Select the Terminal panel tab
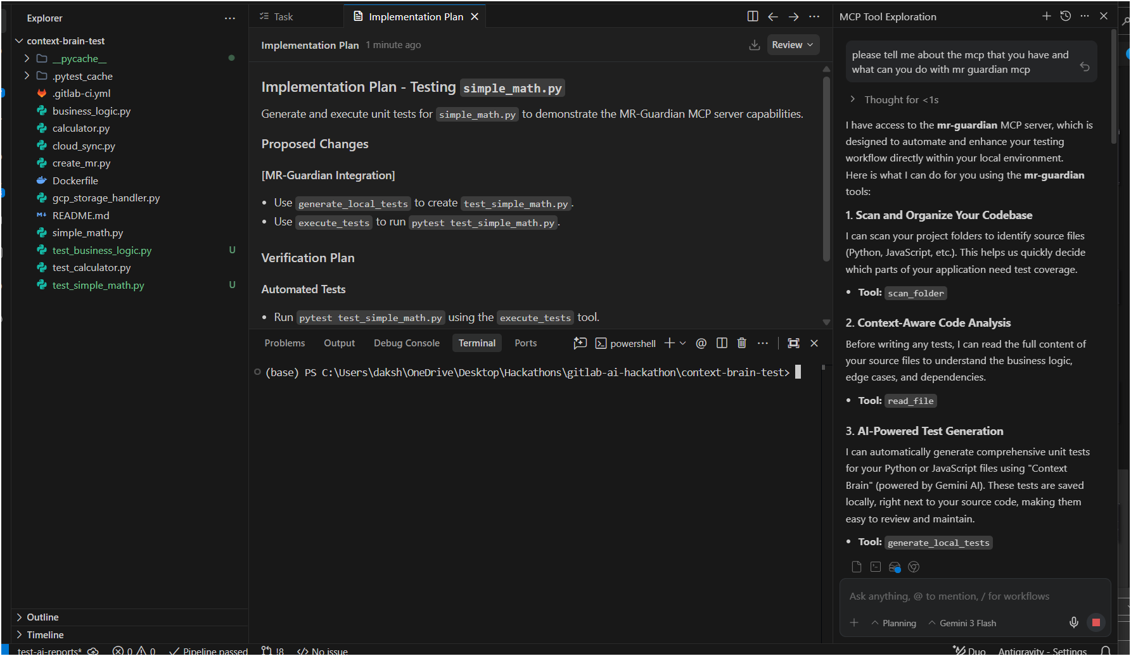This screenshot has width=1131, height=656. 477,343
